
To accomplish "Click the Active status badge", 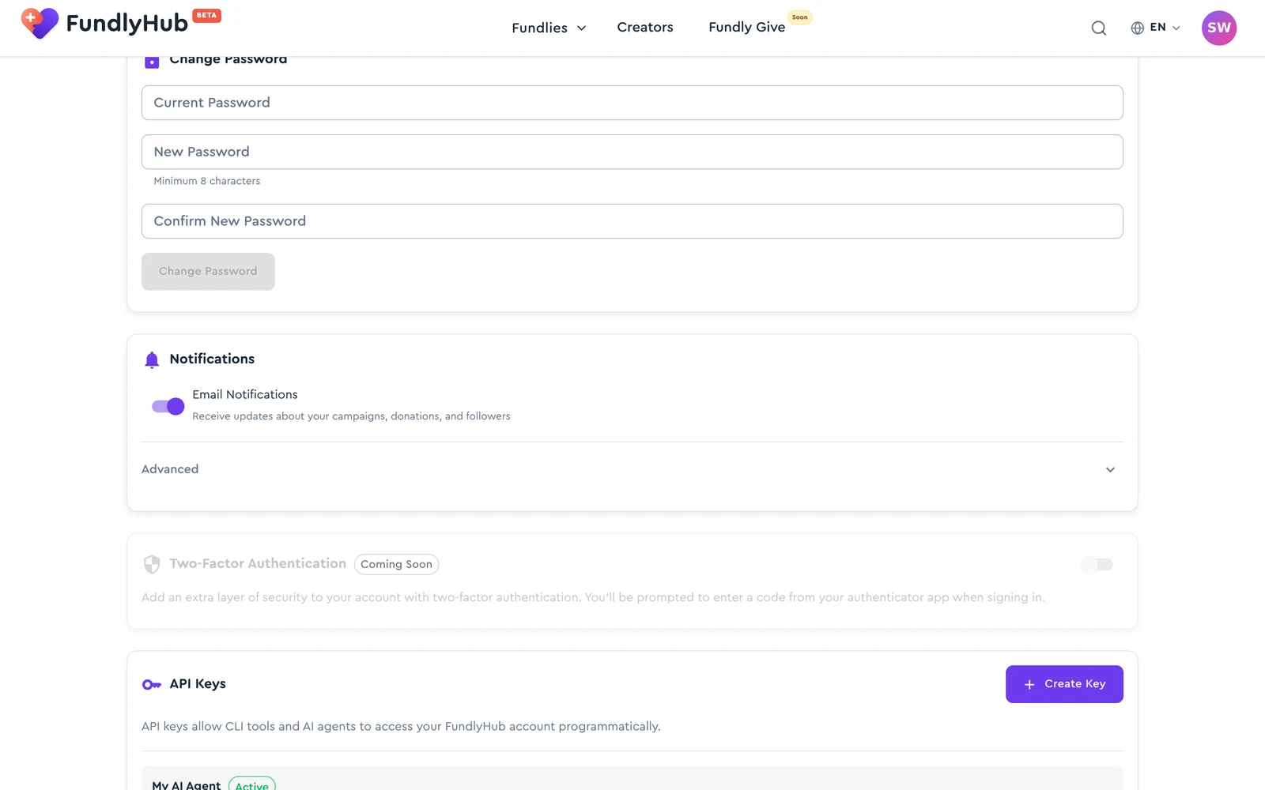I will (252, 784).
